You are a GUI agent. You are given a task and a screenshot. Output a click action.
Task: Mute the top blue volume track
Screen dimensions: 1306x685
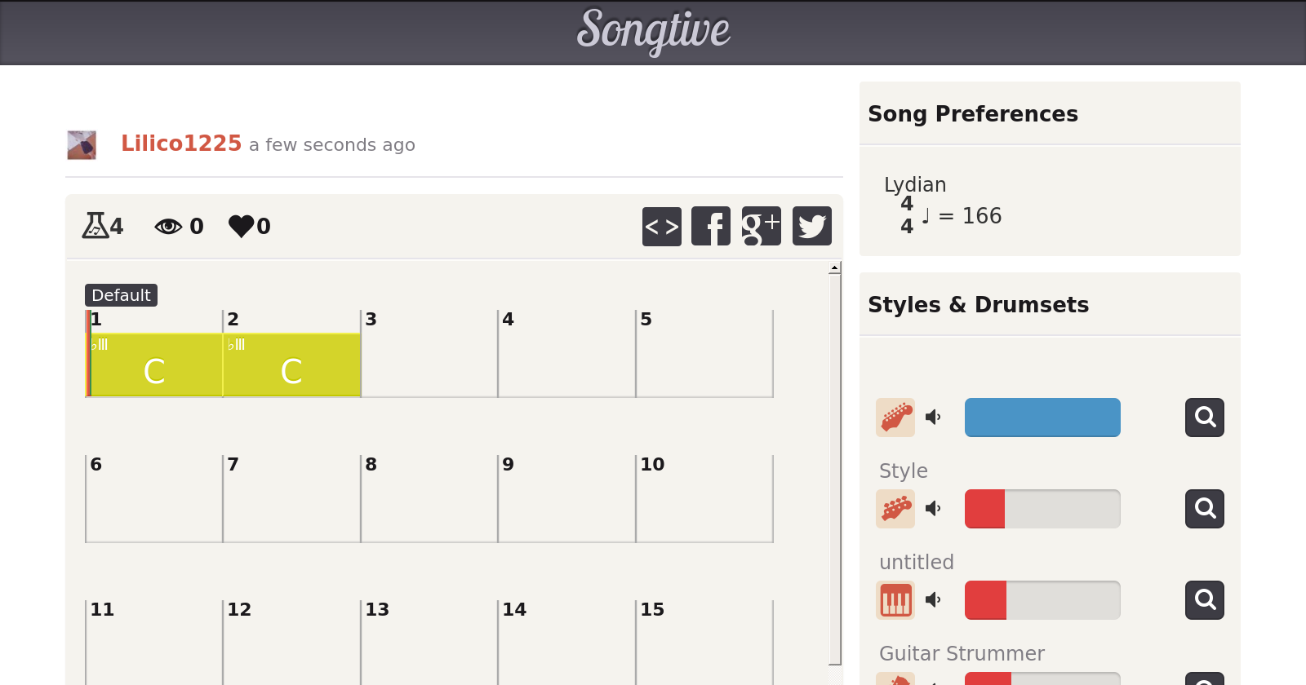(x=933, y=418)
